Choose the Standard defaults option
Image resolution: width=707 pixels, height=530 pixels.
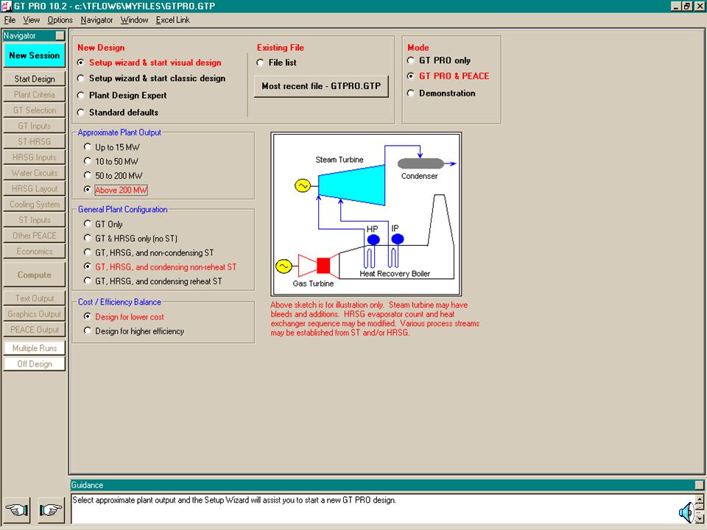click(118, 112)
